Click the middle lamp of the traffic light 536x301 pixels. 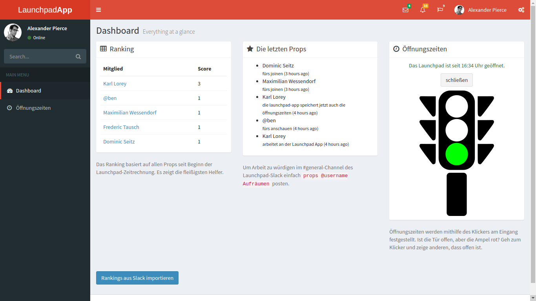[457, 130]
